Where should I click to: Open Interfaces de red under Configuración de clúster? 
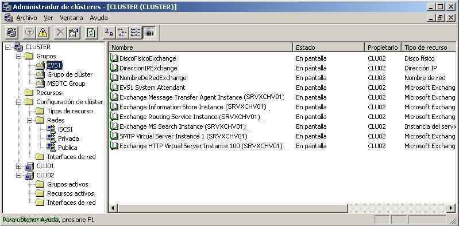71,157
